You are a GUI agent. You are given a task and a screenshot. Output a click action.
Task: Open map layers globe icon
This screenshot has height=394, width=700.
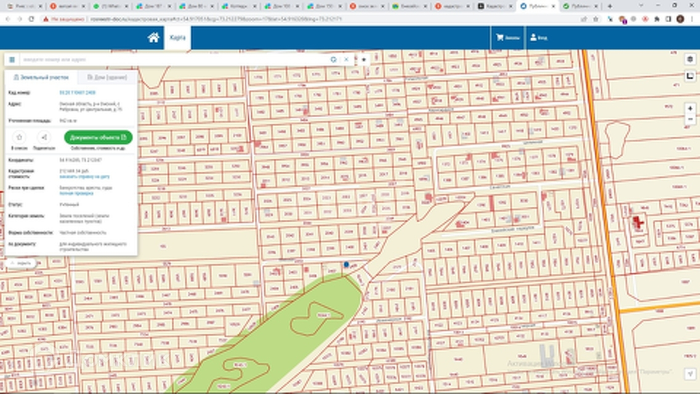(690, 60)
